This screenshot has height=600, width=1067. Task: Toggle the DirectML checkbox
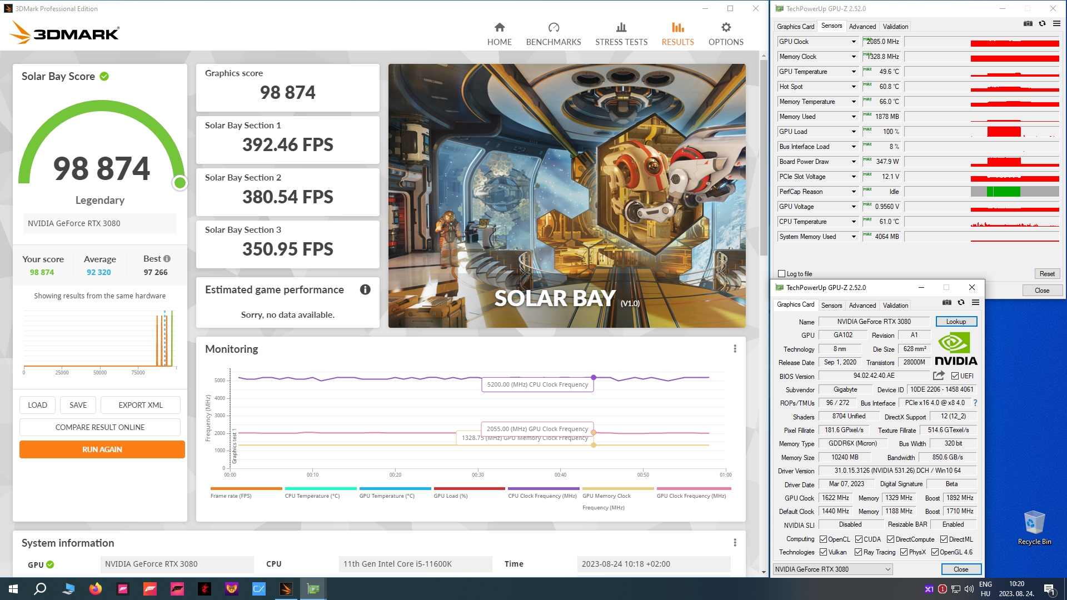tap(944, 539)
